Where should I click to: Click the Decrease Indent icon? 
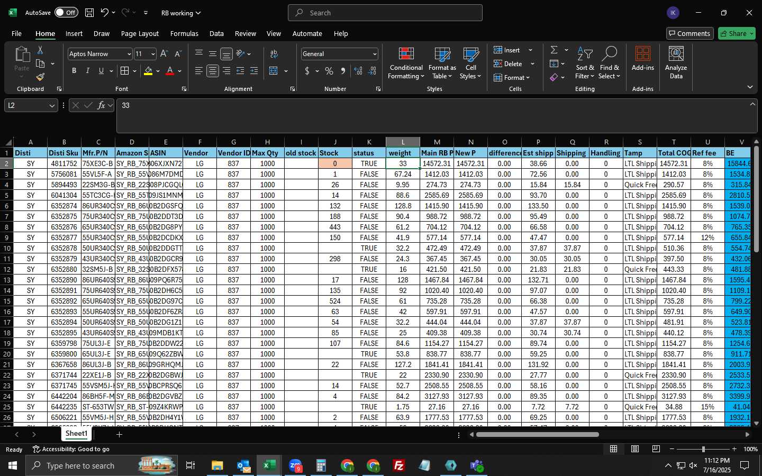tap(240, 71)
